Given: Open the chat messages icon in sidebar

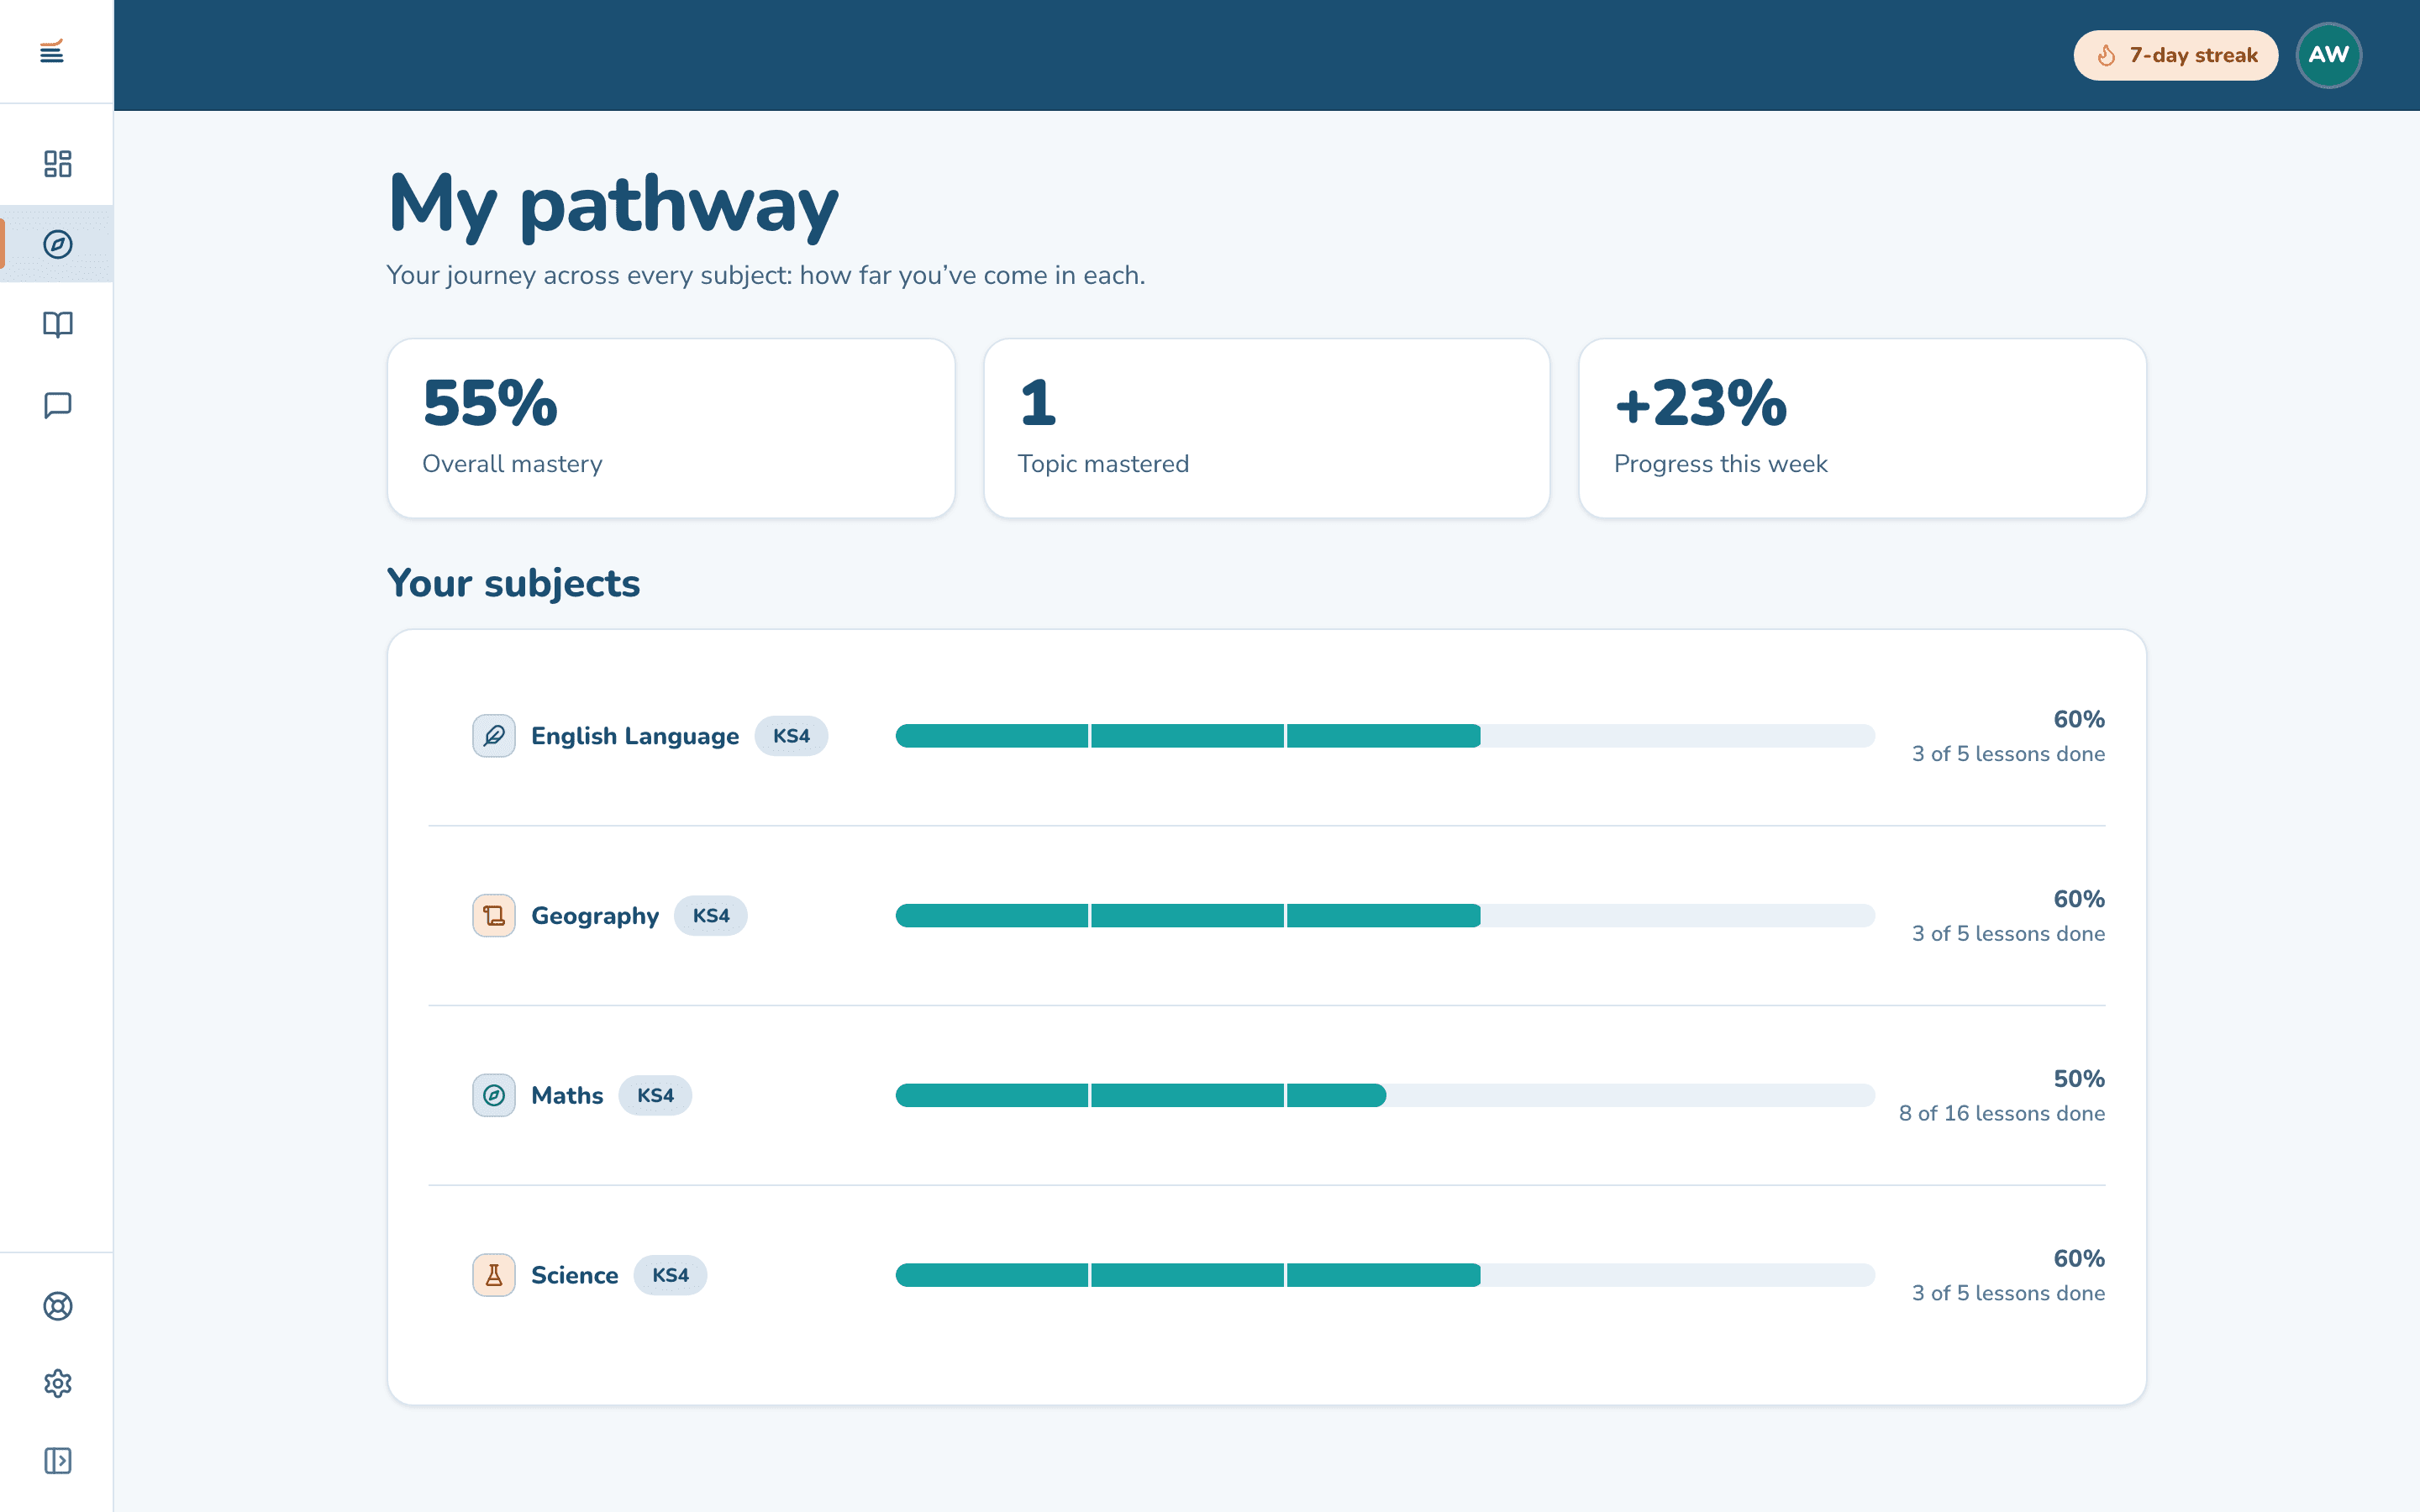Looking at the screenshot, I should coord(57,405).
